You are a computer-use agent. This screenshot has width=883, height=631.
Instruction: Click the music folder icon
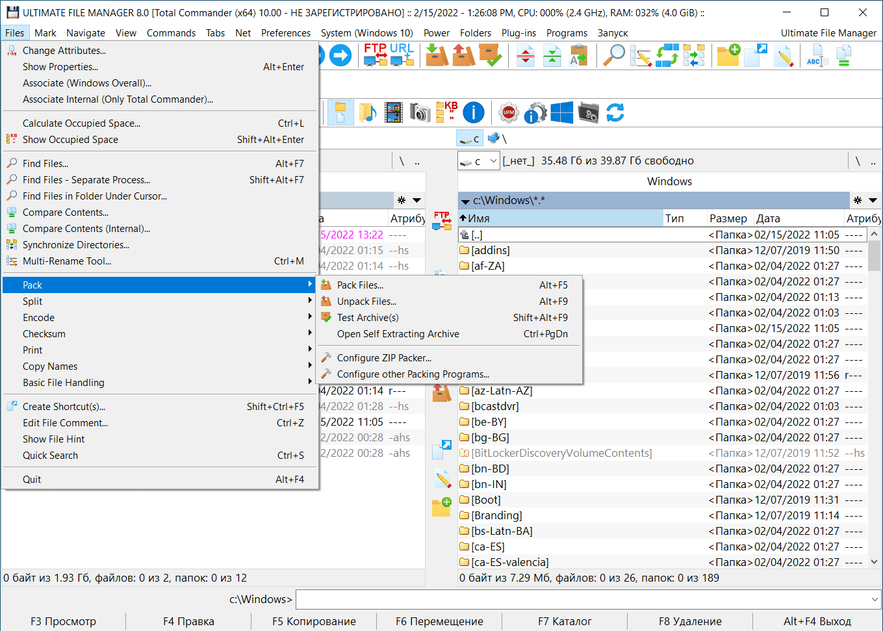(367, 113)
